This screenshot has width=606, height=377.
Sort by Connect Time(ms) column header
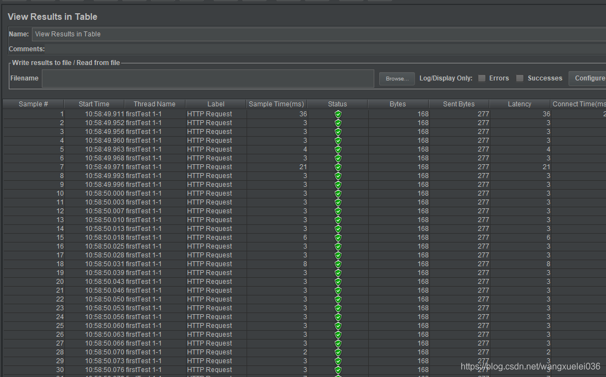578,104
